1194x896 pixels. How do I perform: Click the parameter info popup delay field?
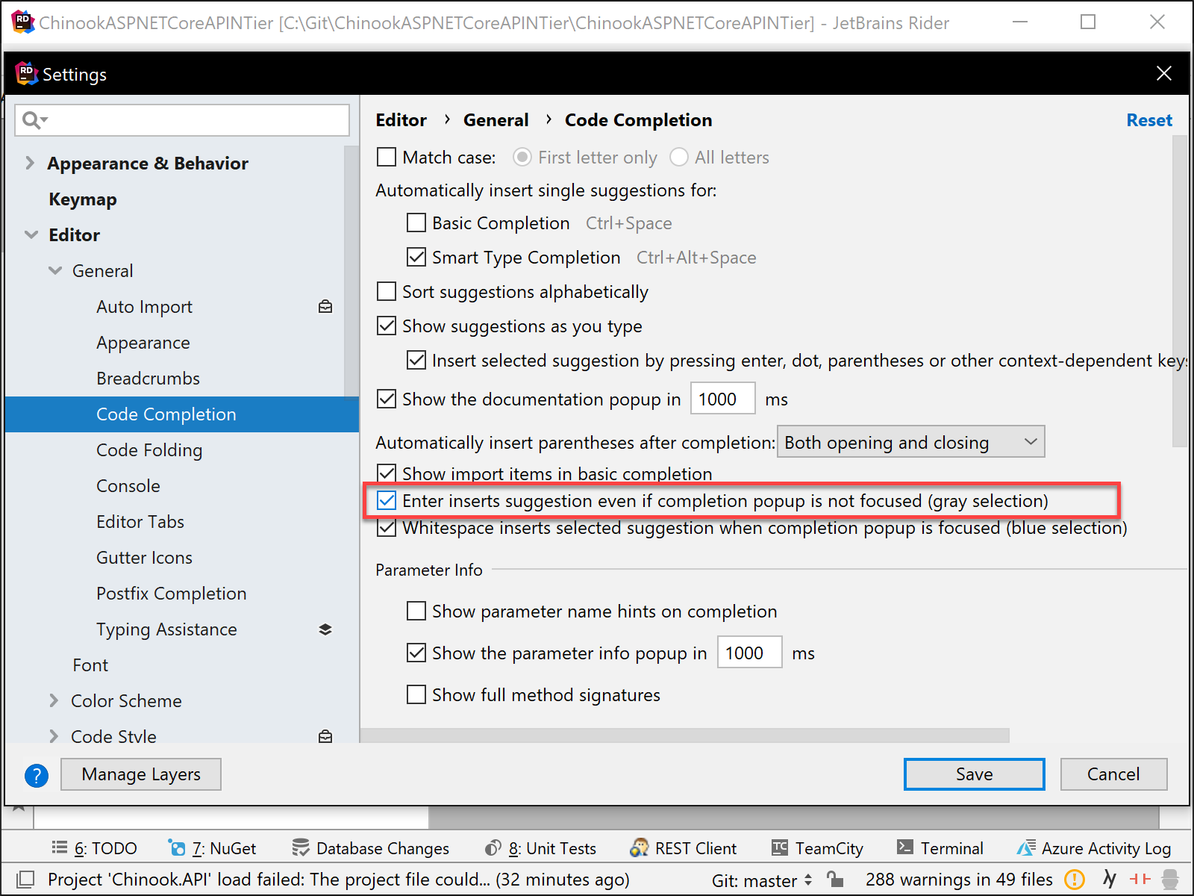749,653
